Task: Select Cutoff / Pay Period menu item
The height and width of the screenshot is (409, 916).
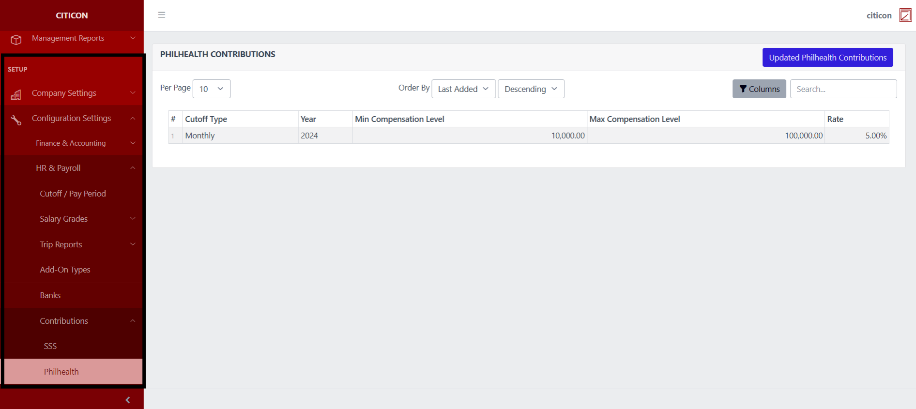Action: pos(73,194)
